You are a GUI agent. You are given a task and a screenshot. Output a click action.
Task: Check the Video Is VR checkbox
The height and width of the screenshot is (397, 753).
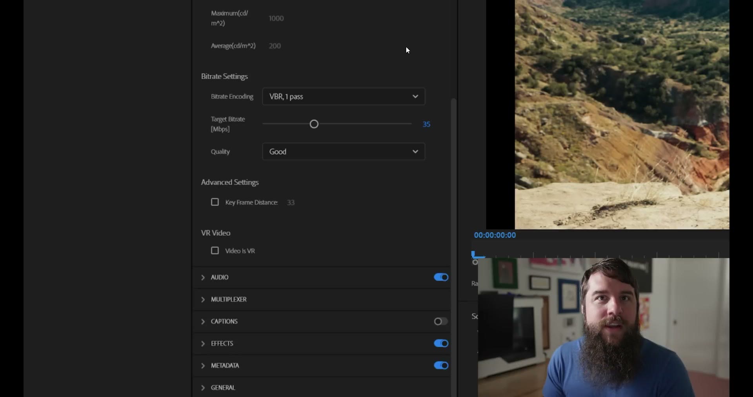215,251
